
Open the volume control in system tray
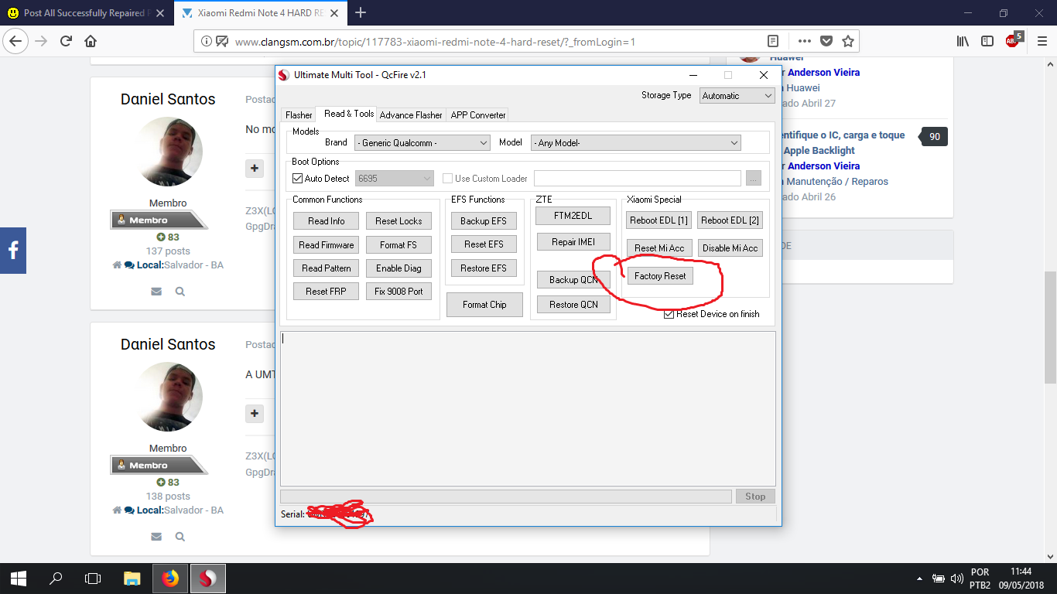point(956,578)
